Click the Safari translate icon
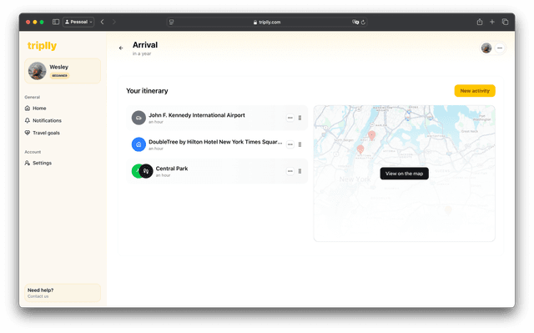The width and height of the screenshot is (534, 333). (x=355, y=23)
